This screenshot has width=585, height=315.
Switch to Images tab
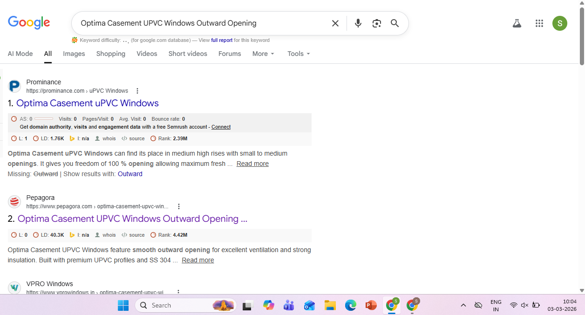coord(74,54)
